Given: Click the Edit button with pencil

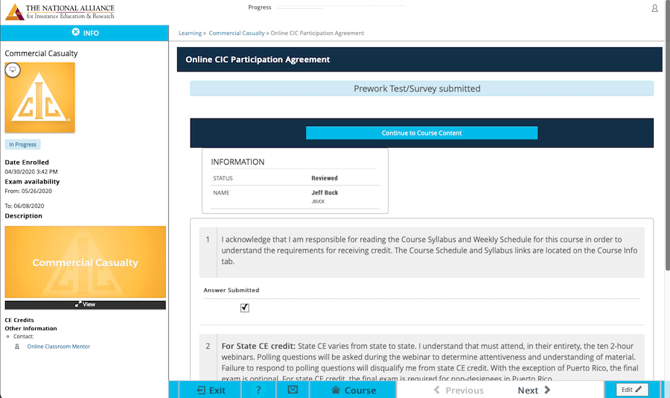Looking at the screenshot, I should (x=631, y=389).
